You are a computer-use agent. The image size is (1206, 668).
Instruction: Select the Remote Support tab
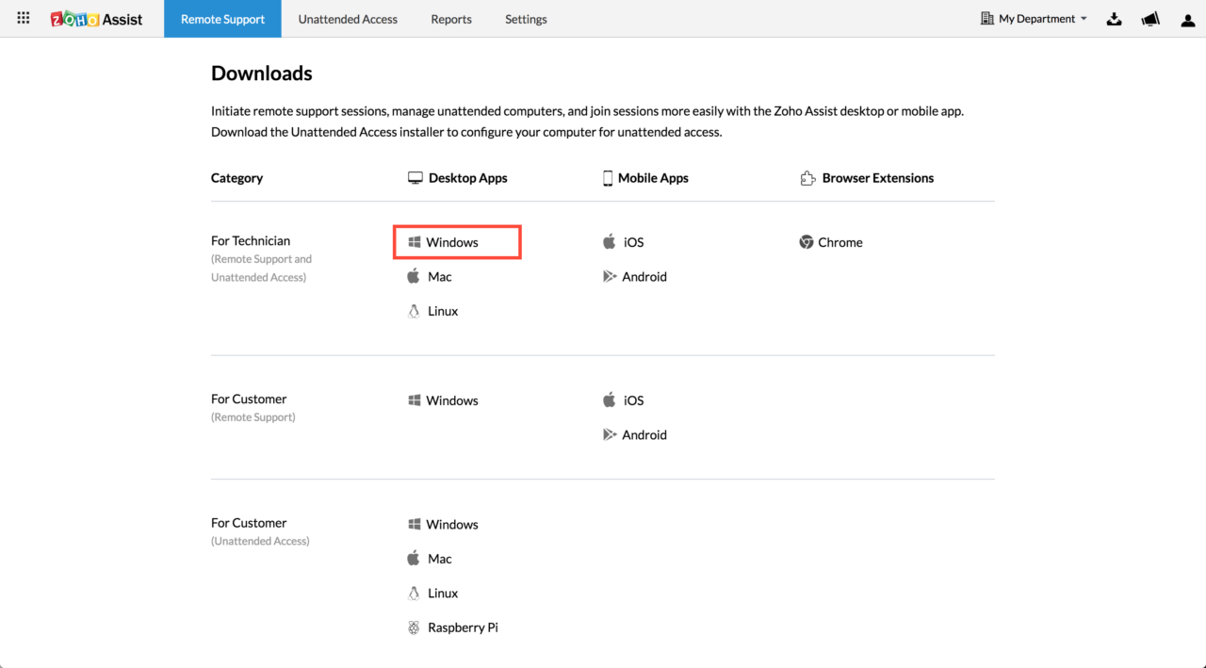click(222, 19)
